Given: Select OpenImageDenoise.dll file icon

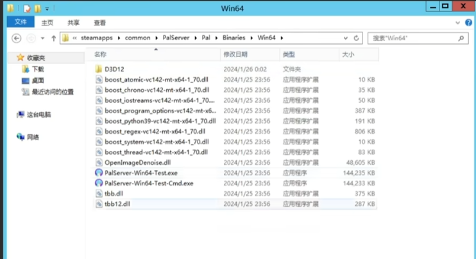Looking at the screenshot, I should pos(99,162).
